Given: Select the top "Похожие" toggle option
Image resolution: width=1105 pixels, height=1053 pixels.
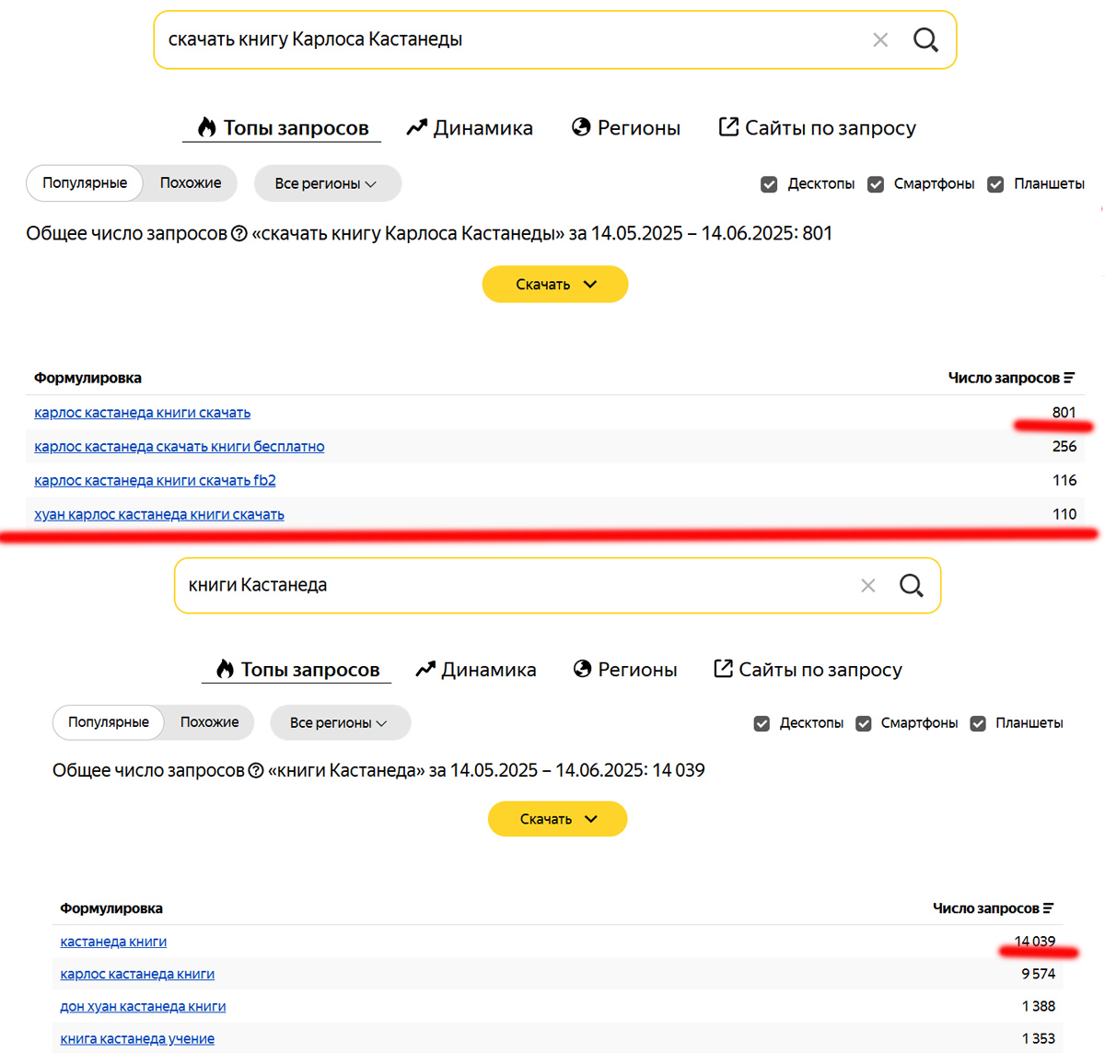Looking at the screenshot, I should pos(191,183).
